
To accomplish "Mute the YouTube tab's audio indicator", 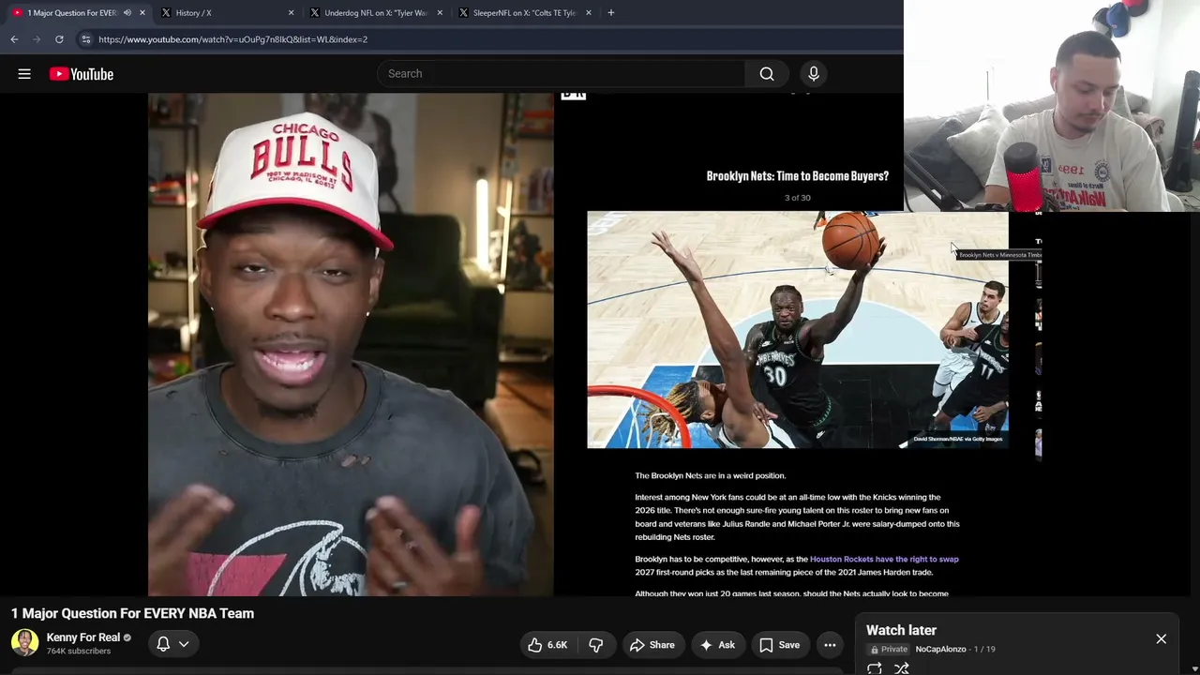I will [x=127, y=13].
